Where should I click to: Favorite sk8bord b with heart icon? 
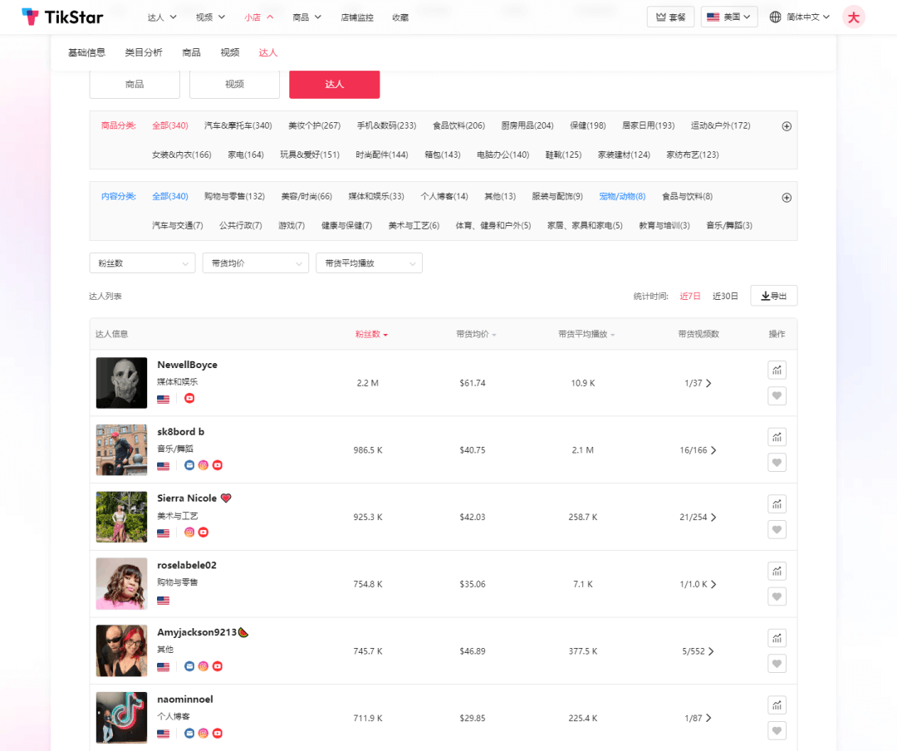click(777, 463)
